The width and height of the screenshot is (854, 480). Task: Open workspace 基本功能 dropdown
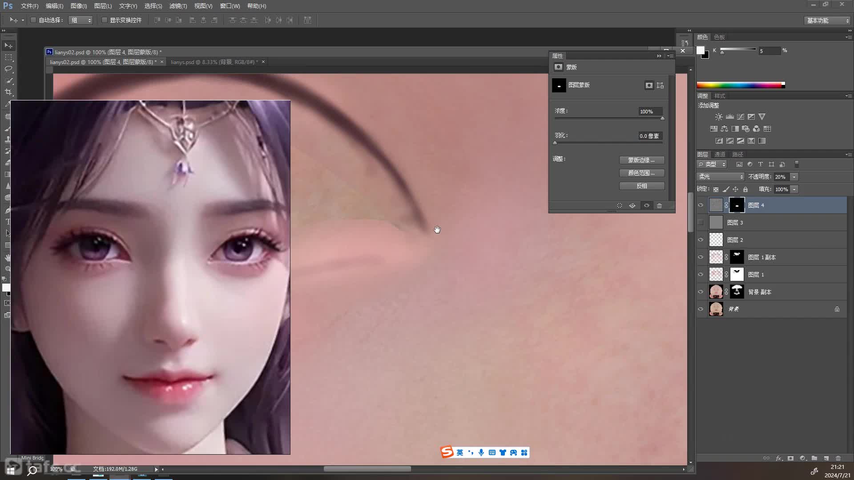[827, 20]
